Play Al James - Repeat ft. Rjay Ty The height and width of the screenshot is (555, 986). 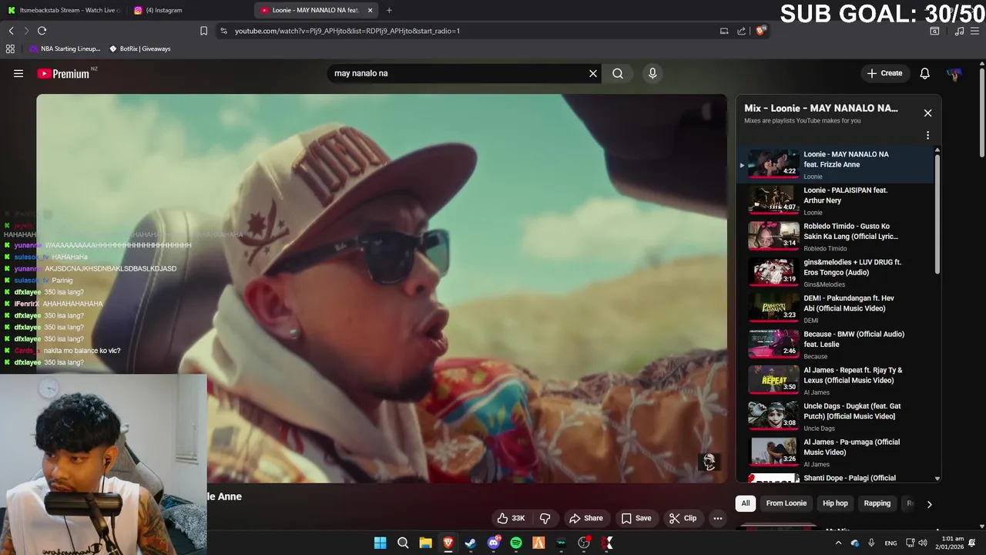[834, 381]
